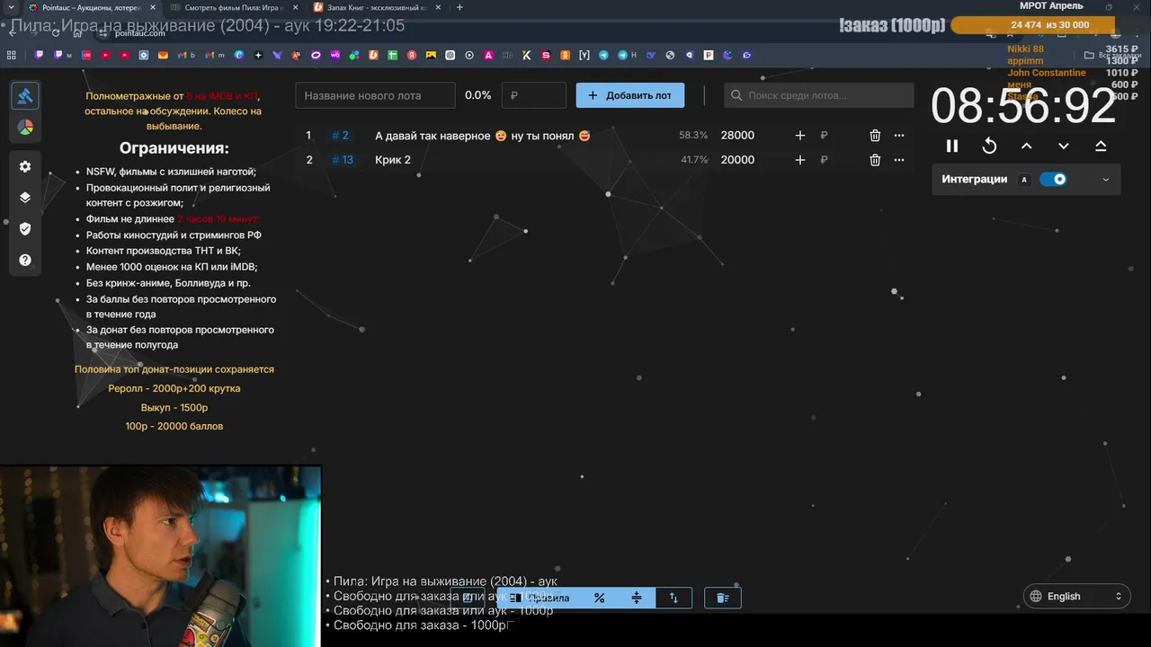Click plus icon for the 28000 lot

pos(800,136)
